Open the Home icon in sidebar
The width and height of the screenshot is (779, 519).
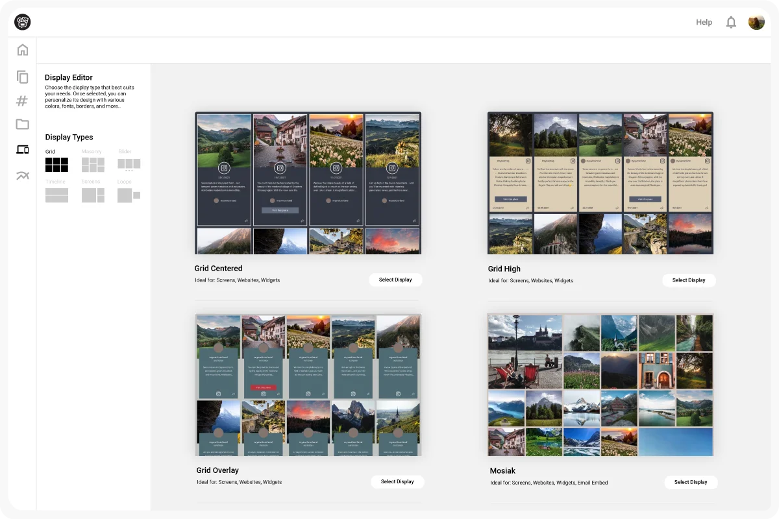(x=23, y=50)
